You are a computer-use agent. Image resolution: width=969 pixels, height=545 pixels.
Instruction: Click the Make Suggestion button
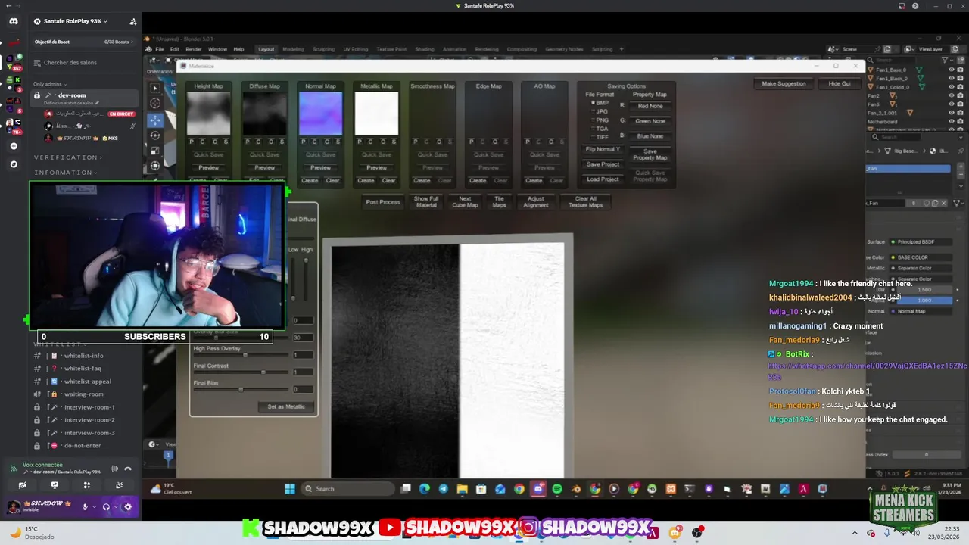pos(784,83)
